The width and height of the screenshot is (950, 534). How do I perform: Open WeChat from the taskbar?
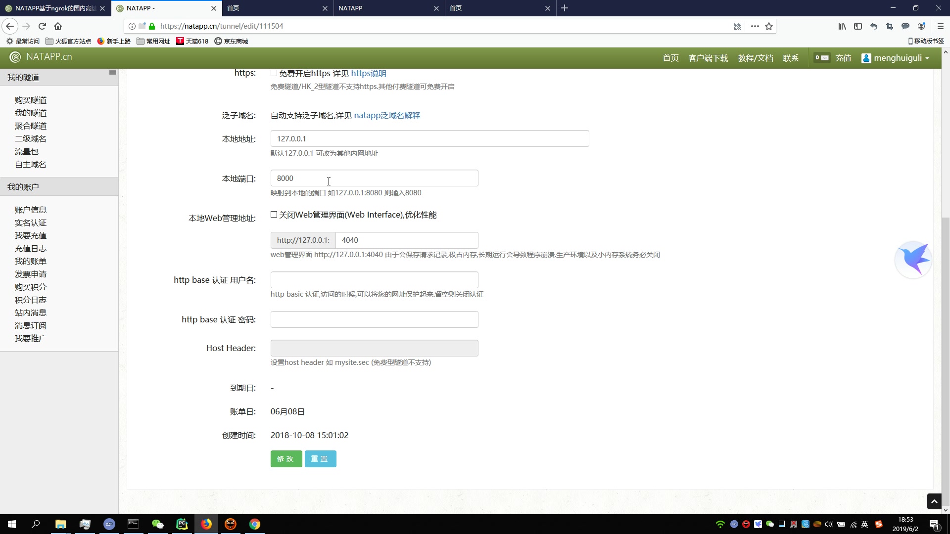(x=157, y=524)
